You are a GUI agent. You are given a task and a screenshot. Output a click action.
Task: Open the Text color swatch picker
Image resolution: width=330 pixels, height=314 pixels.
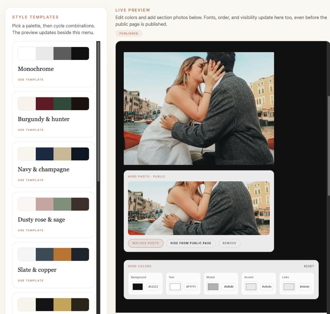click(x=175, y=287)
